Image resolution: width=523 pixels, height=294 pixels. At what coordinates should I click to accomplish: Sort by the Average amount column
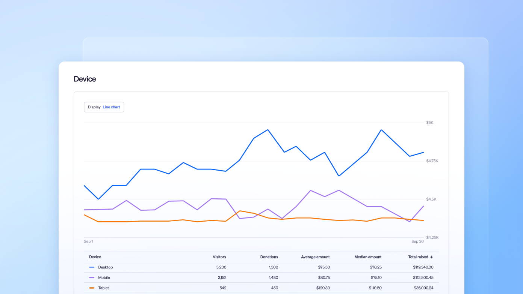point(315,257)
